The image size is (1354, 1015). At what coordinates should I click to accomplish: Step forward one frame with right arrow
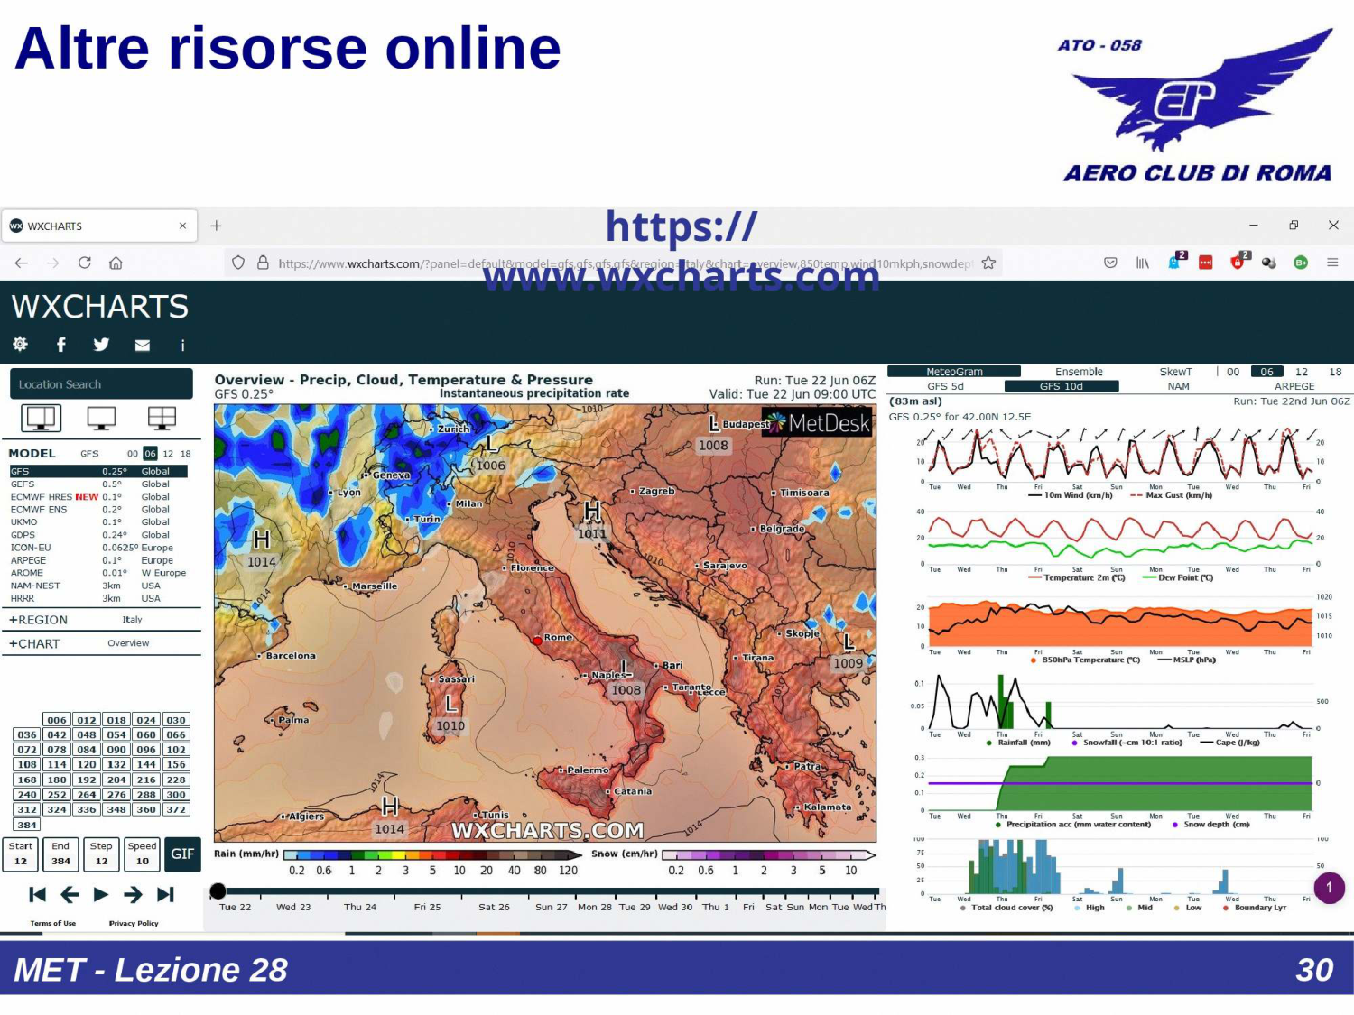click(133, 894)
